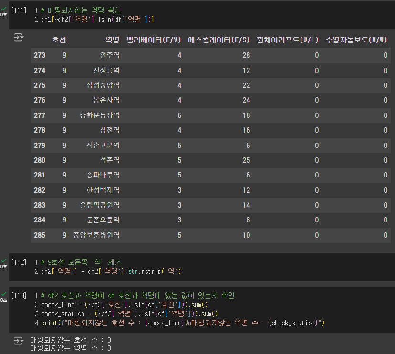Screen dimensions: 395x354
Task: Select the cell 112 execution counter
Action: [19, 262]
